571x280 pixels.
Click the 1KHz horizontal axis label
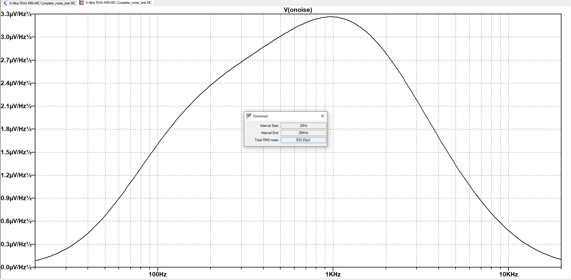(333, 274)
